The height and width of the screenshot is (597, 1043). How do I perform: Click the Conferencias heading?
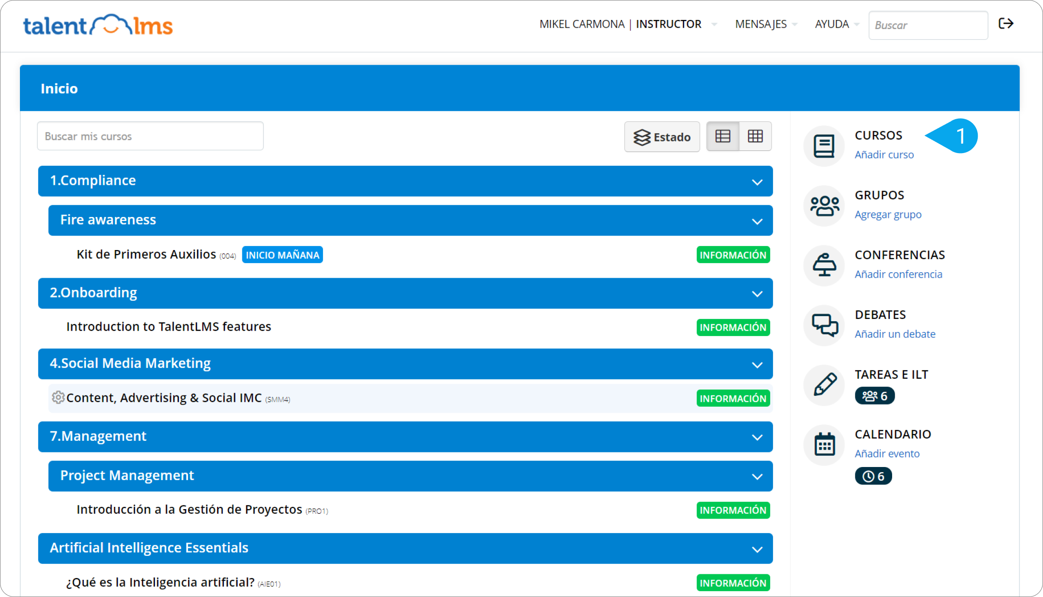[x=900, y=255]
